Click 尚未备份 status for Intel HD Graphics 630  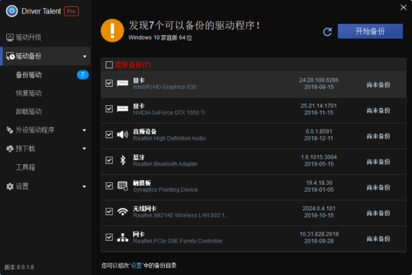(378, 85)
